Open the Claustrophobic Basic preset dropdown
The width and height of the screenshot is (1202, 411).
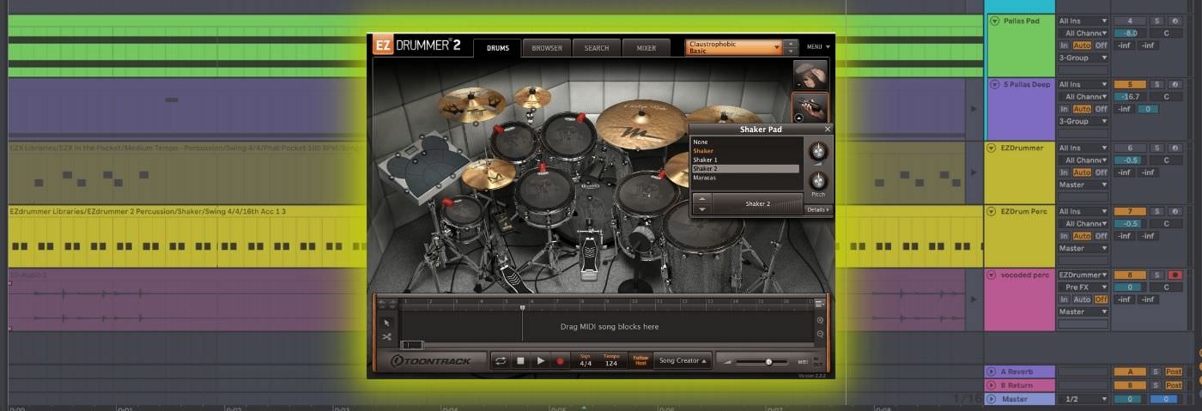point(734,47)
